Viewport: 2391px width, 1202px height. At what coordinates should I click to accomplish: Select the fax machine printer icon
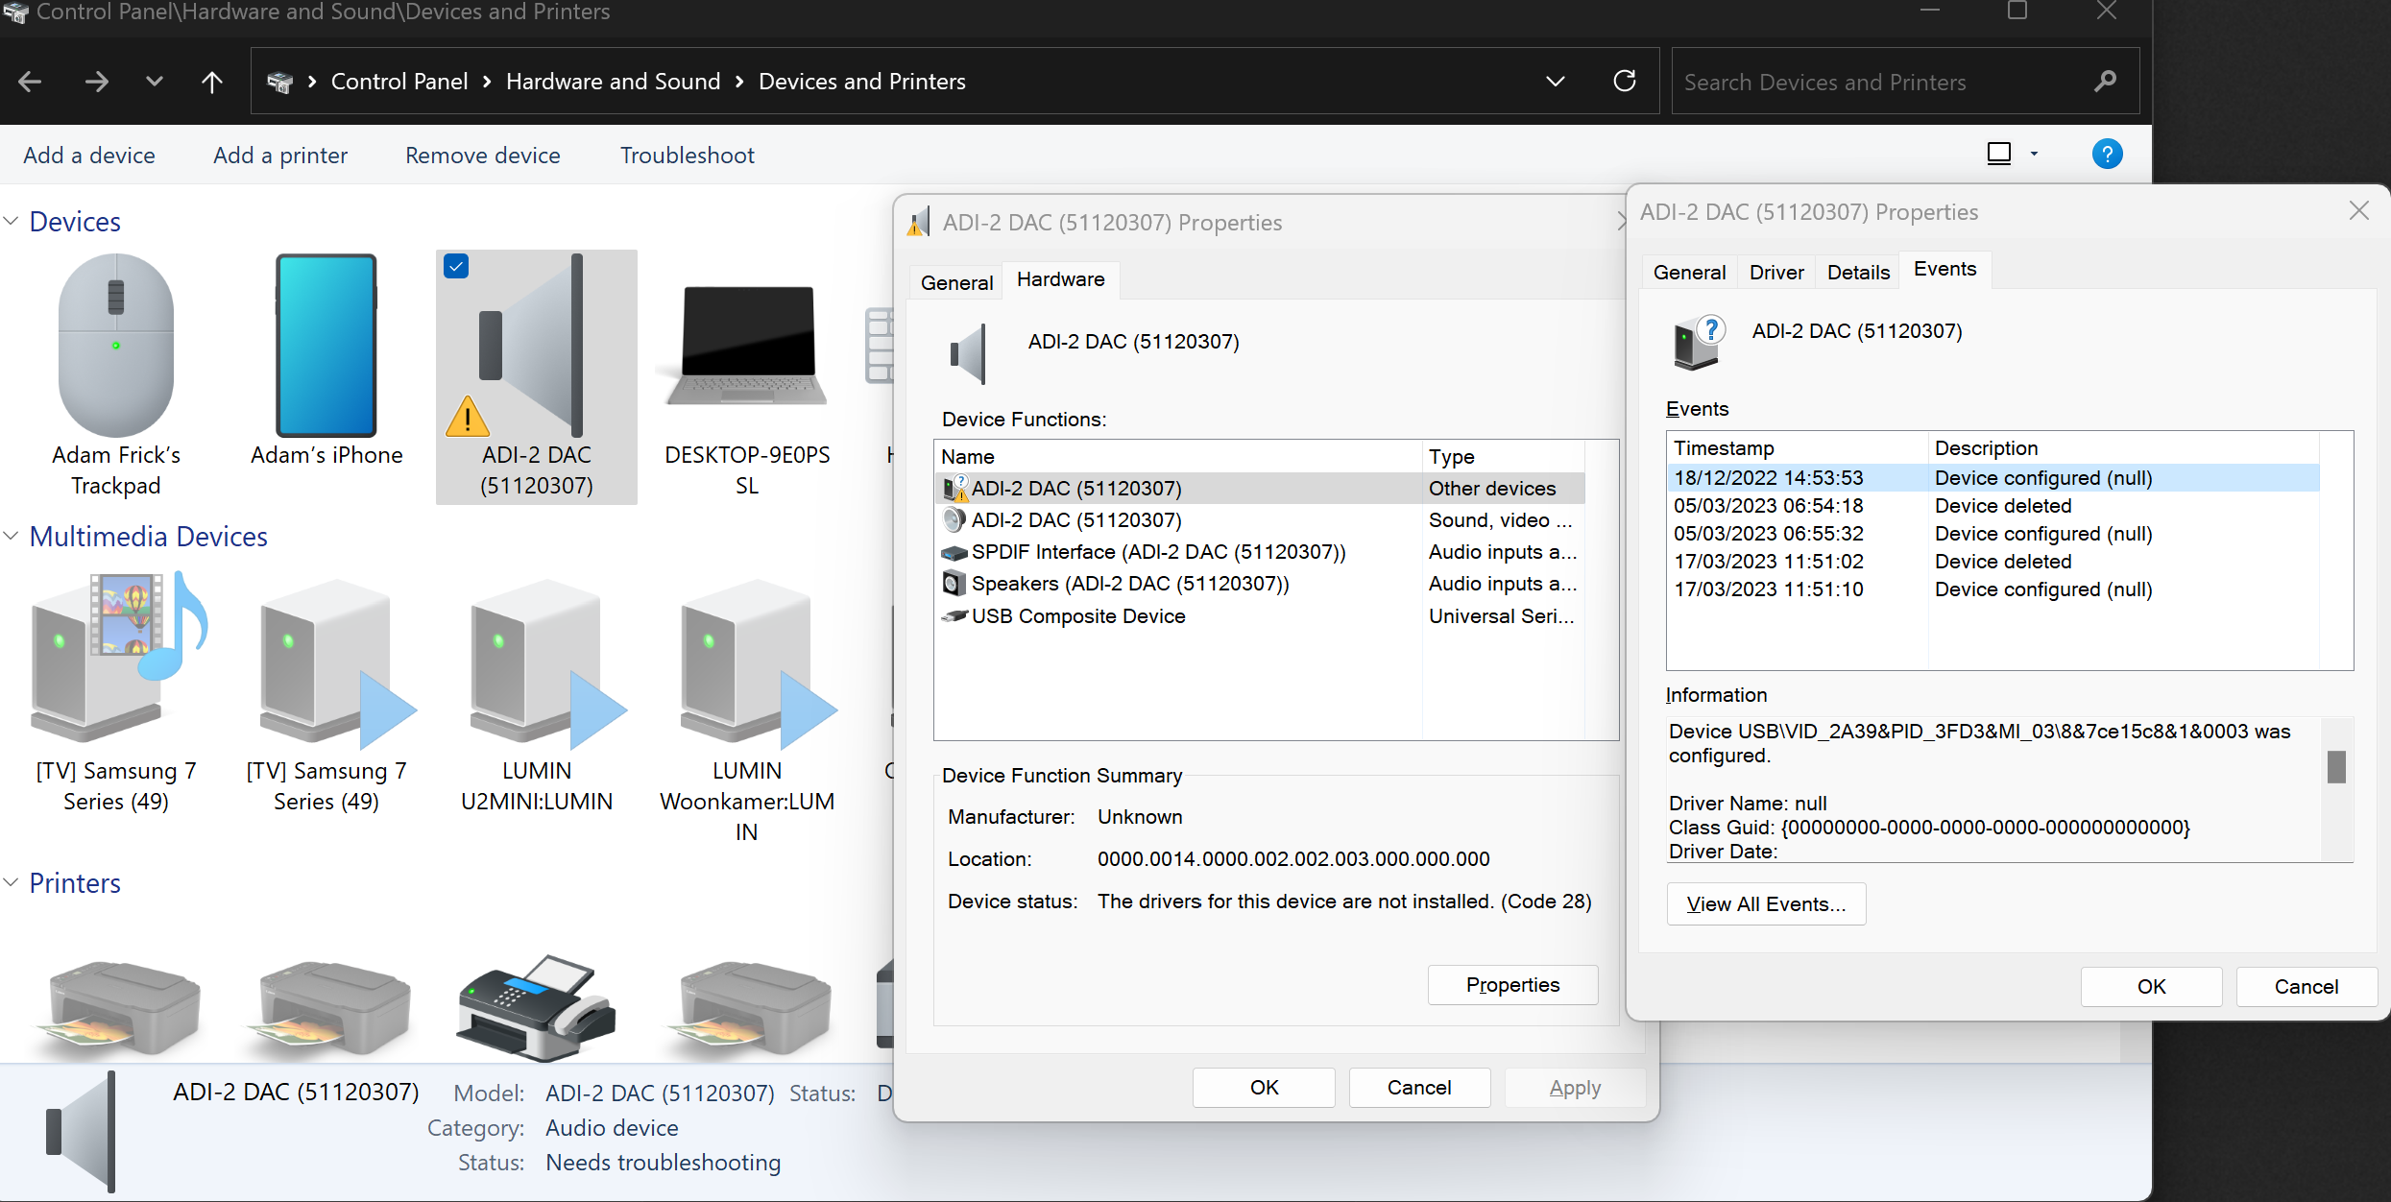coord(537,1008)
